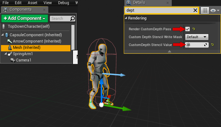Screen dimensions: 221x127
Task: Reset CustomDepth Stencil Value to default
Action: (x=212, y=45)
